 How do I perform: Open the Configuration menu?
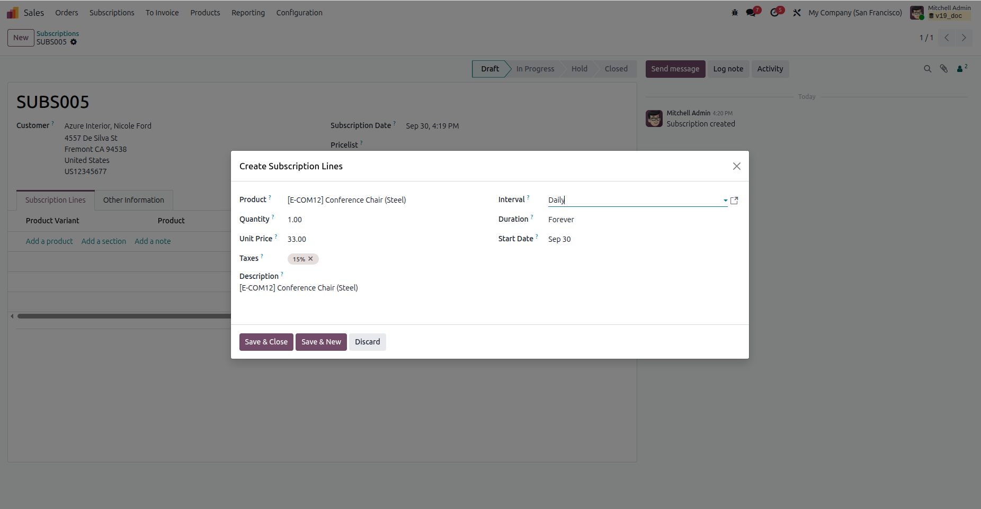point(299,13)
